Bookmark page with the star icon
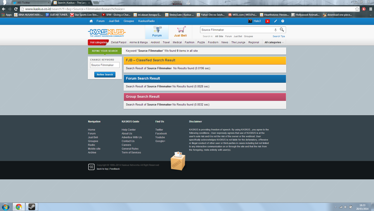374x211 pixels. (357, 9)
